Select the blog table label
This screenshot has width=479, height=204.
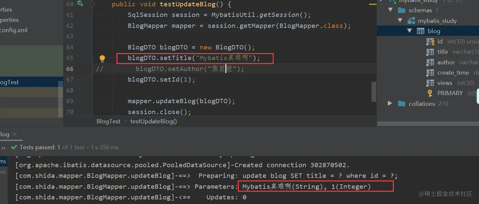pos(434,31)
